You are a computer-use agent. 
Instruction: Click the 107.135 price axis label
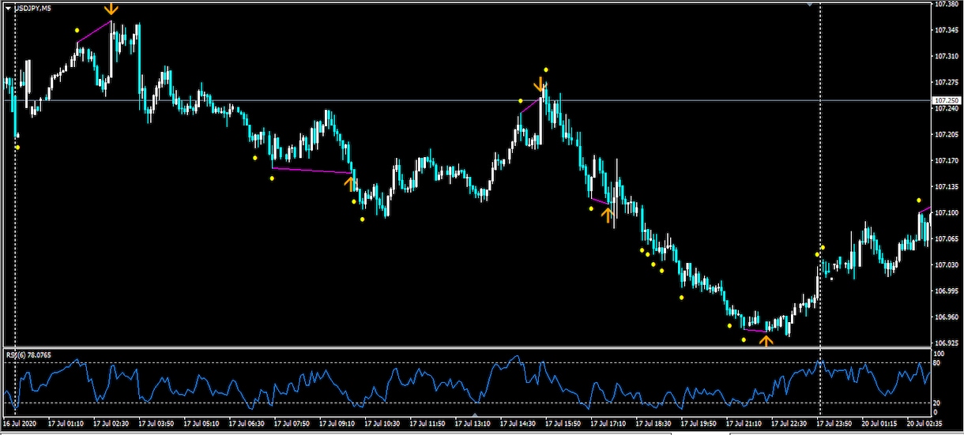pyautogui.click(x=946, y=186)
